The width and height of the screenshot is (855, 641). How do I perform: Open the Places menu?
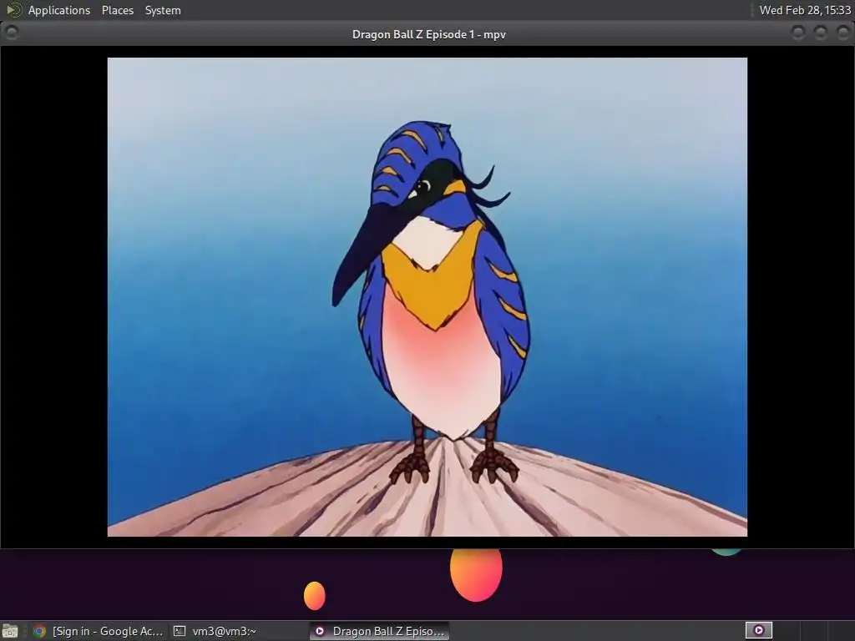tap(117, 10)
